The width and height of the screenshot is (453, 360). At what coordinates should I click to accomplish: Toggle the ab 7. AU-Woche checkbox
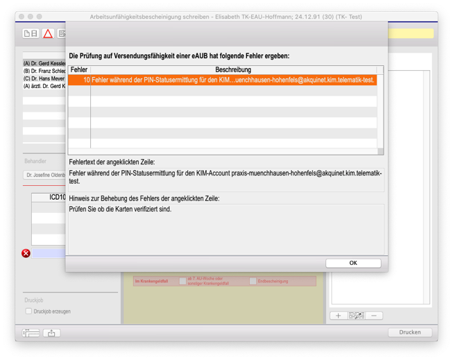click(182, 281)
